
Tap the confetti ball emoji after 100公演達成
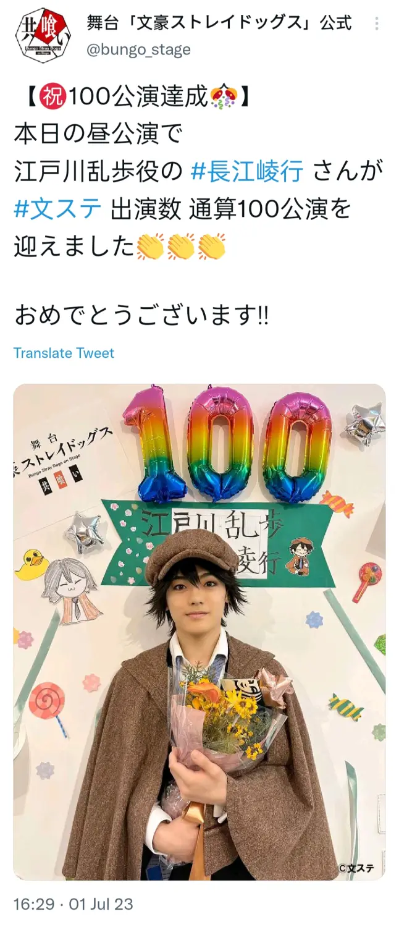coord(224,98)
